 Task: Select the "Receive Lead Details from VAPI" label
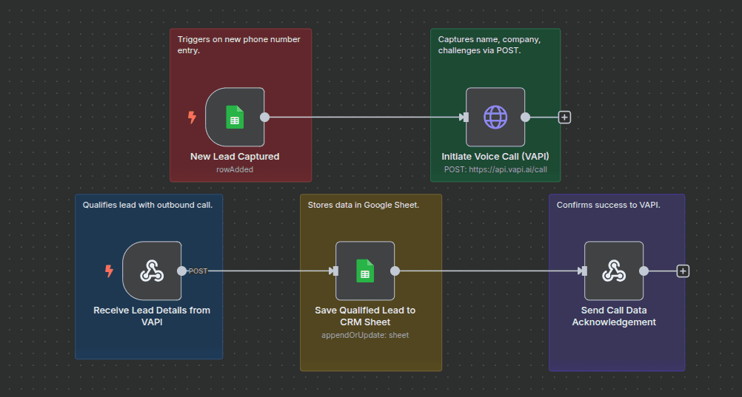pos(152,316)
